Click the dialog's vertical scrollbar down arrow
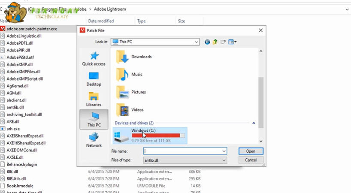351x193 pixels. pyautogui.click(x=260, y=140)
